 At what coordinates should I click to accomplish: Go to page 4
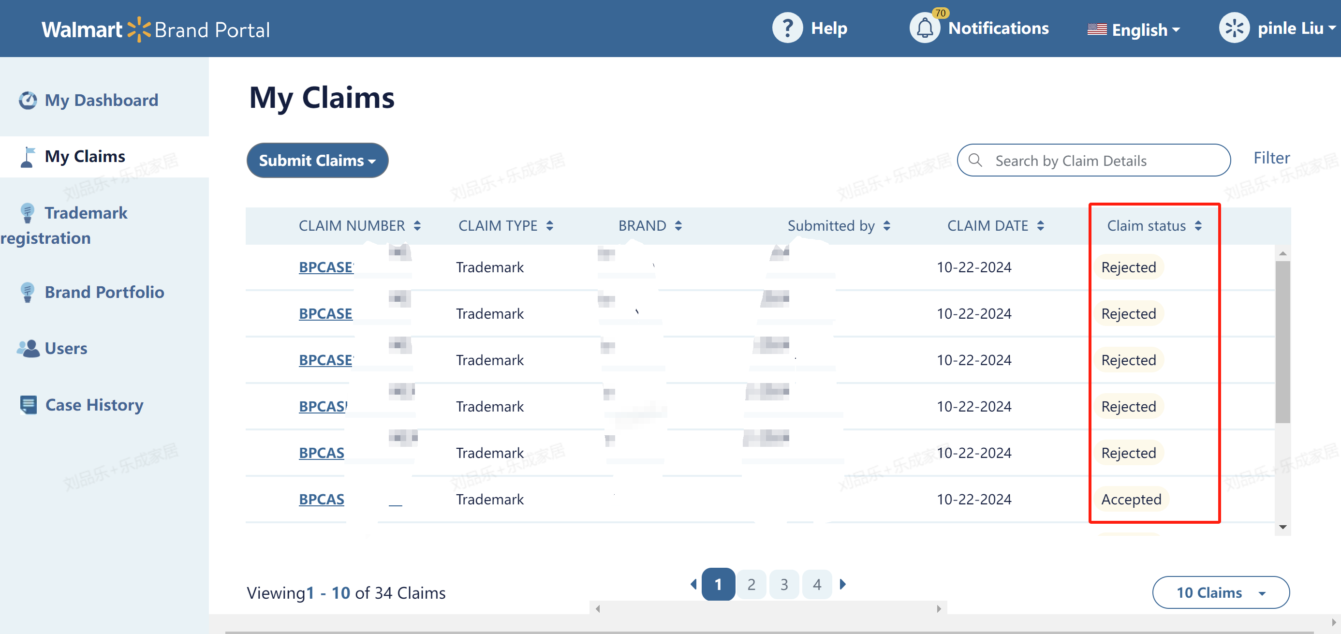tap(817, 584)
